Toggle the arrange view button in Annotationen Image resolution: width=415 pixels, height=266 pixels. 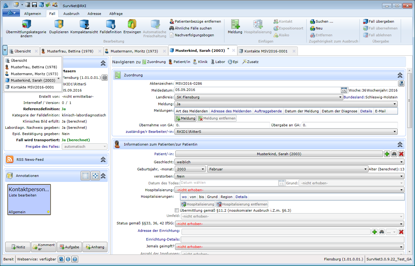pyautogui.click(x=95, y=176)
